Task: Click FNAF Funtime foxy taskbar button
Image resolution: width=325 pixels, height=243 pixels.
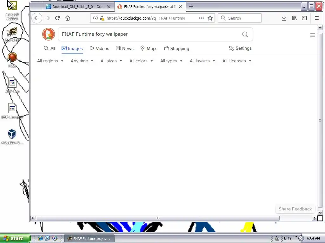Action: [89, 239]
